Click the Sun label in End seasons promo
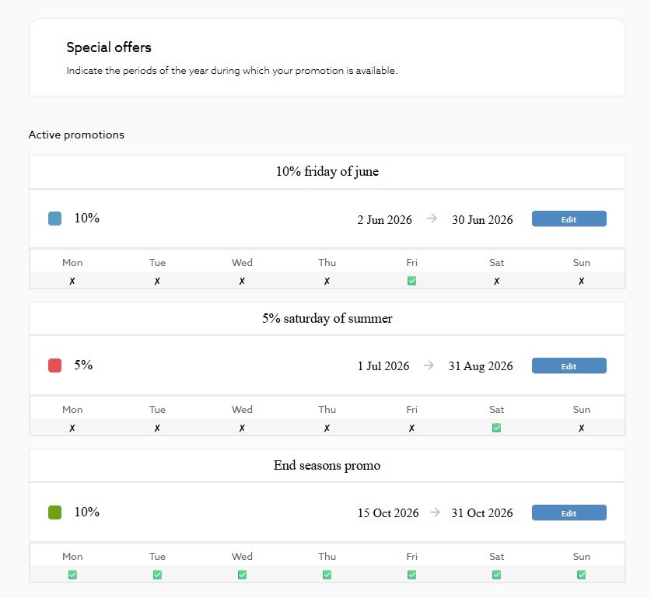The image size is (651, 598). 581,557
